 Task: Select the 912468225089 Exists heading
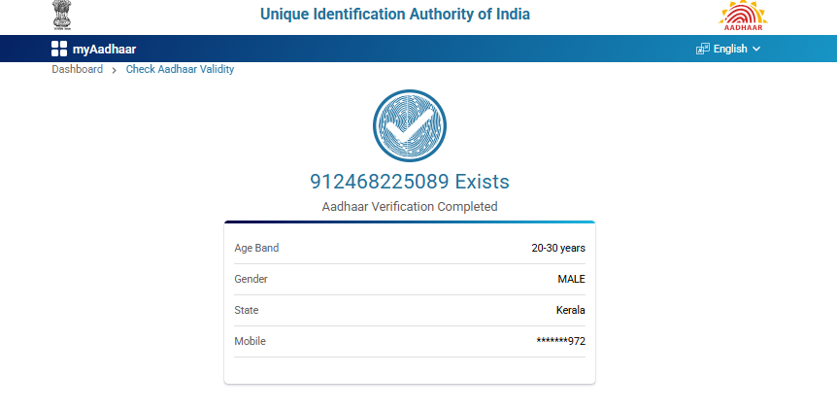[409, 182]
